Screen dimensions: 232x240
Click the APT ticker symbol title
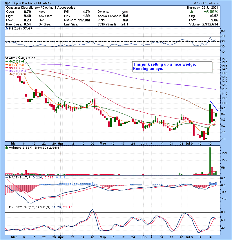click(8, 3)
